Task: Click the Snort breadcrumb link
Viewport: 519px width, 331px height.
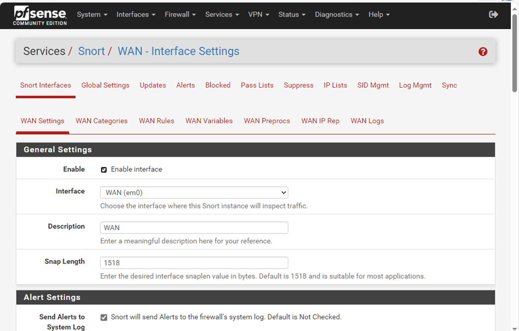Action: click(91, 51)
